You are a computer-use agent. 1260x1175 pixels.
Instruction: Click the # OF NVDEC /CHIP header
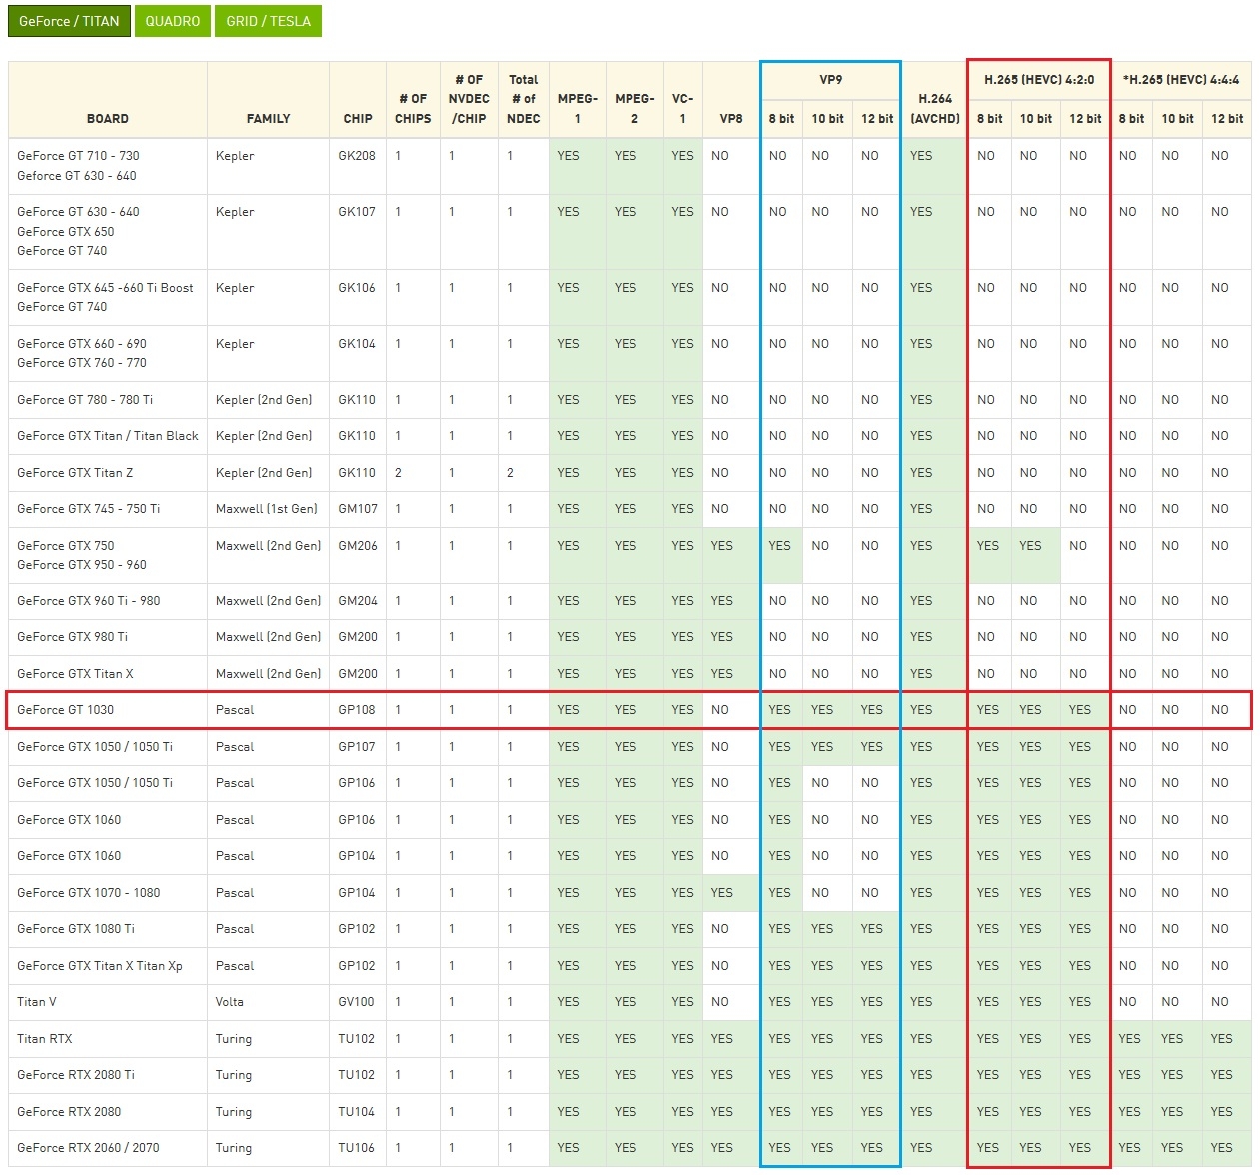pos(469,99)
